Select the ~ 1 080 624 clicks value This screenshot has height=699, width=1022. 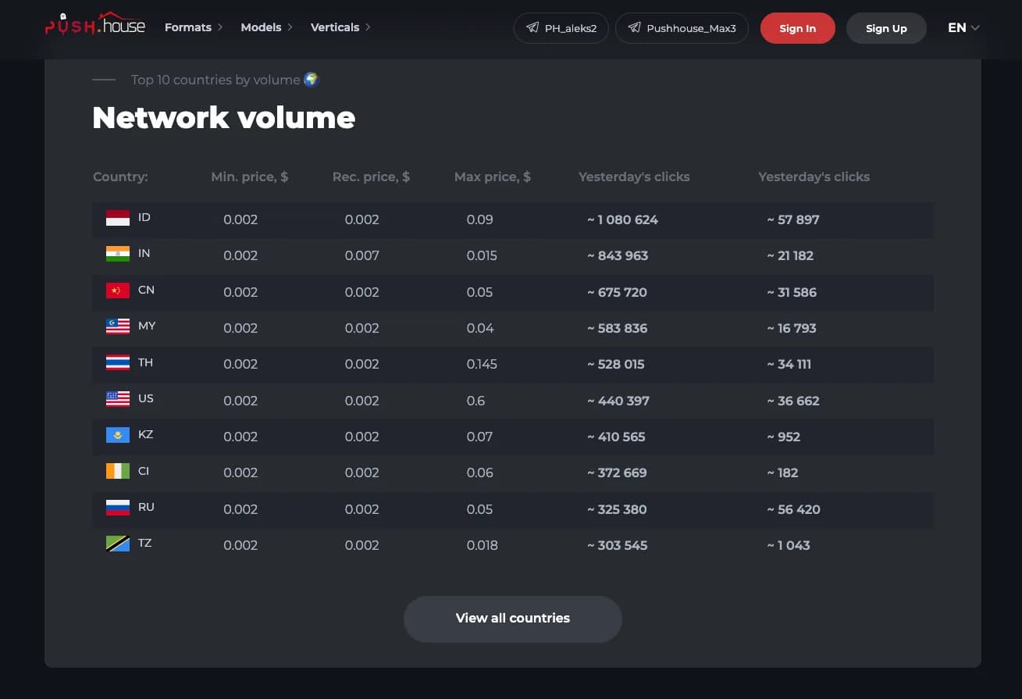point(622,220)
